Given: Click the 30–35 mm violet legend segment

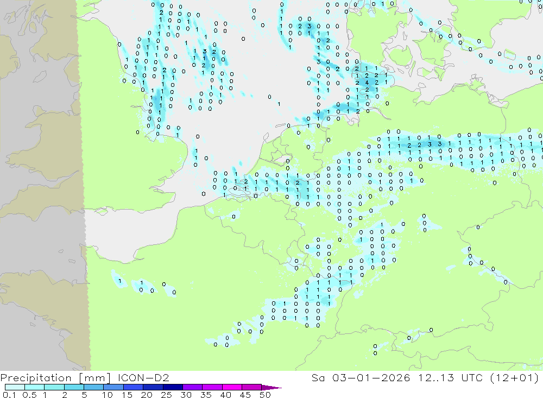Looking at the screenshot, I should click(x=192, y=387).
